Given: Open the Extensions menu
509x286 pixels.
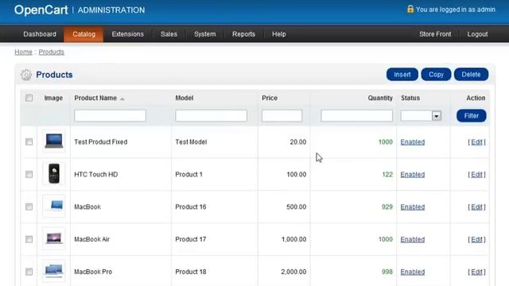Looking at the screenshot, I should tap(127, 34).
